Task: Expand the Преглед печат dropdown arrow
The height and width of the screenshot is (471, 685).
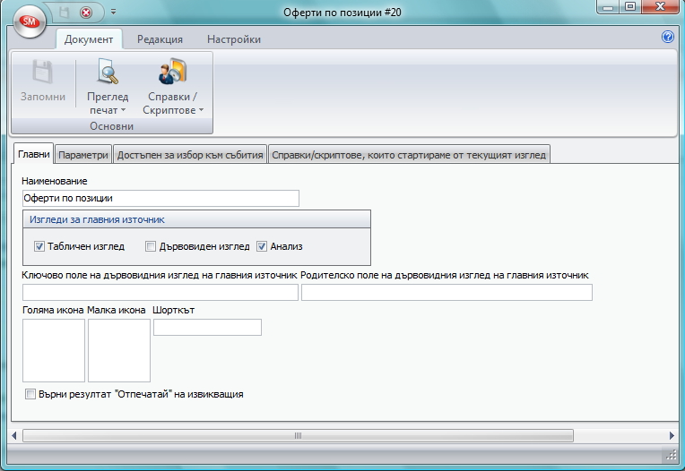Action: (123, 110)
